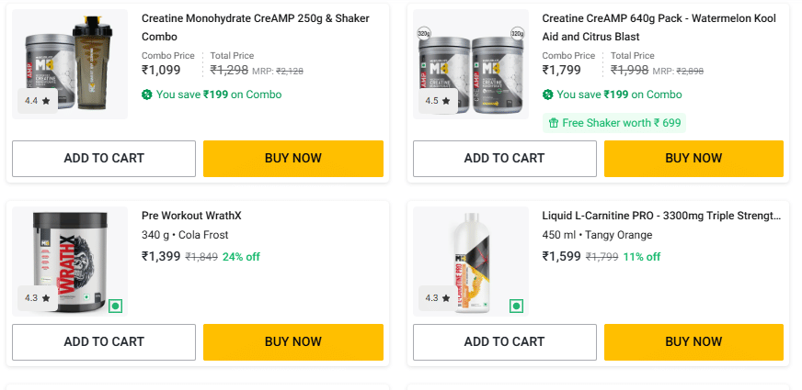Add Creatine 250g & Shaker Combo to cart
802x390 pixels.
(x=104, y=158)
